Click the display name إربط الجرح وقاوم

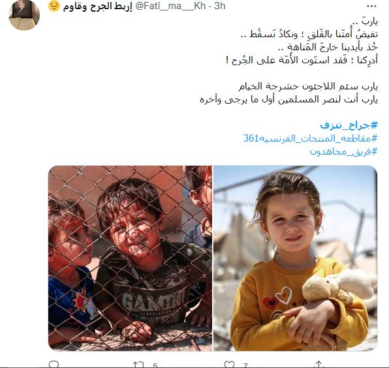(x=97, y=6)
